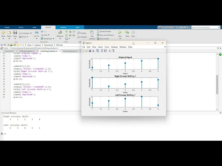Click the comment percent icon in CODE section
The width and height of the screenshot is (222, 166).
tap(66, 31)
